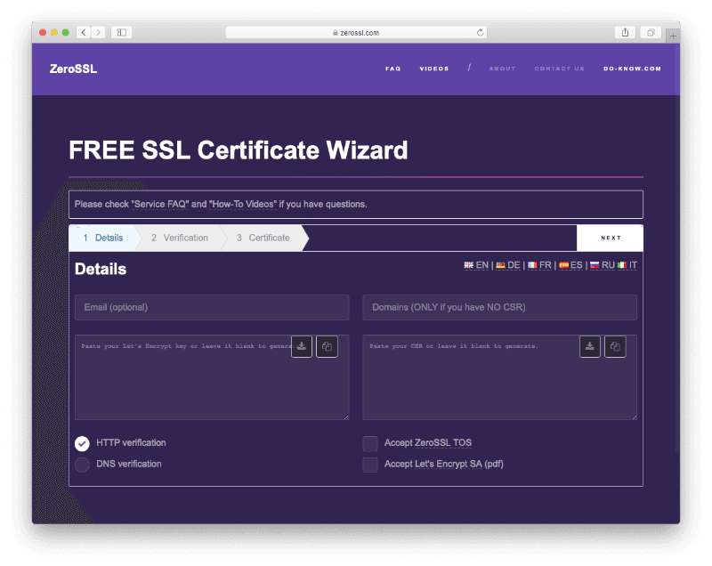Focus the Email (optional) field
The height and width of the screenshot is (566, 712).
(212, 307)
